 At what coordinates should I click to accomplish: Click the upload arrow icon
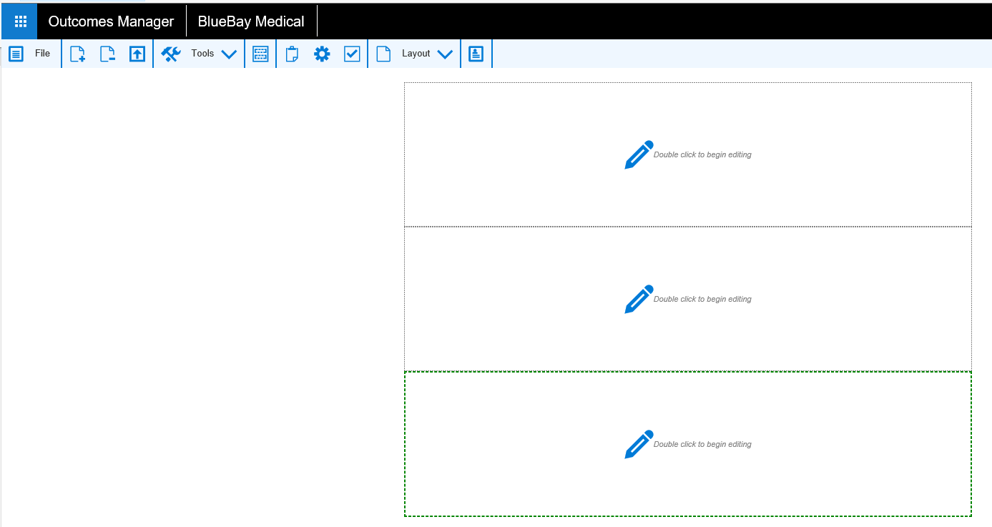(x=137, y=54)
